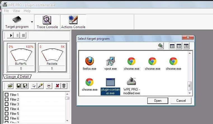213x124 pixels.
Task: Click the refresh process list magnifier icon
Action: [160, 46]
